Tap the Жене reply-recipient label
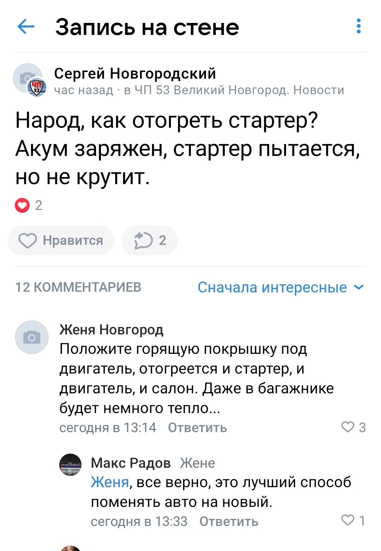 tap(197, 463)
